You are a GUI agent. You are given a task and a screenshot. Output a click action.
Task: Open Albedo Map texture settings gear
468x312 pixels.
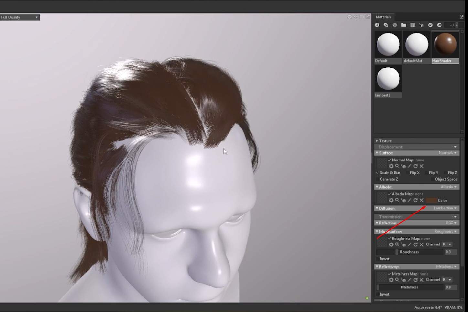click(x=391, y=200)
